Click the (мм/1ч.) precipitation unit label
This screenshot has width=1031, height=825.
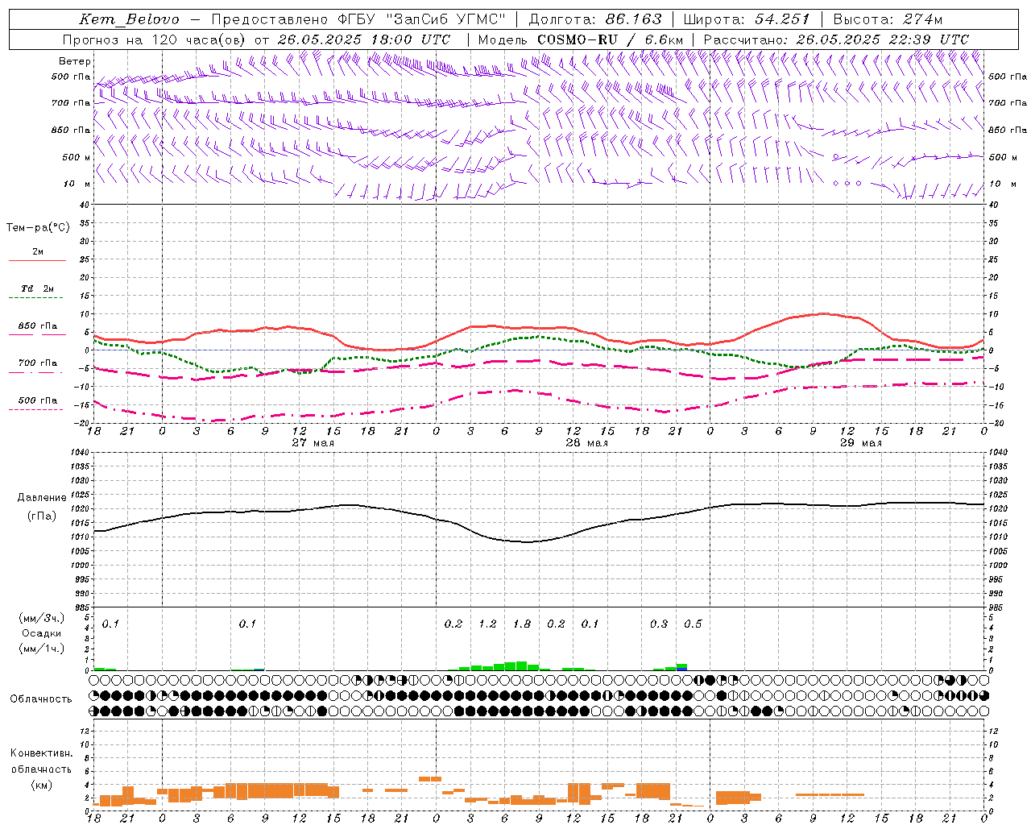(41, 649)
